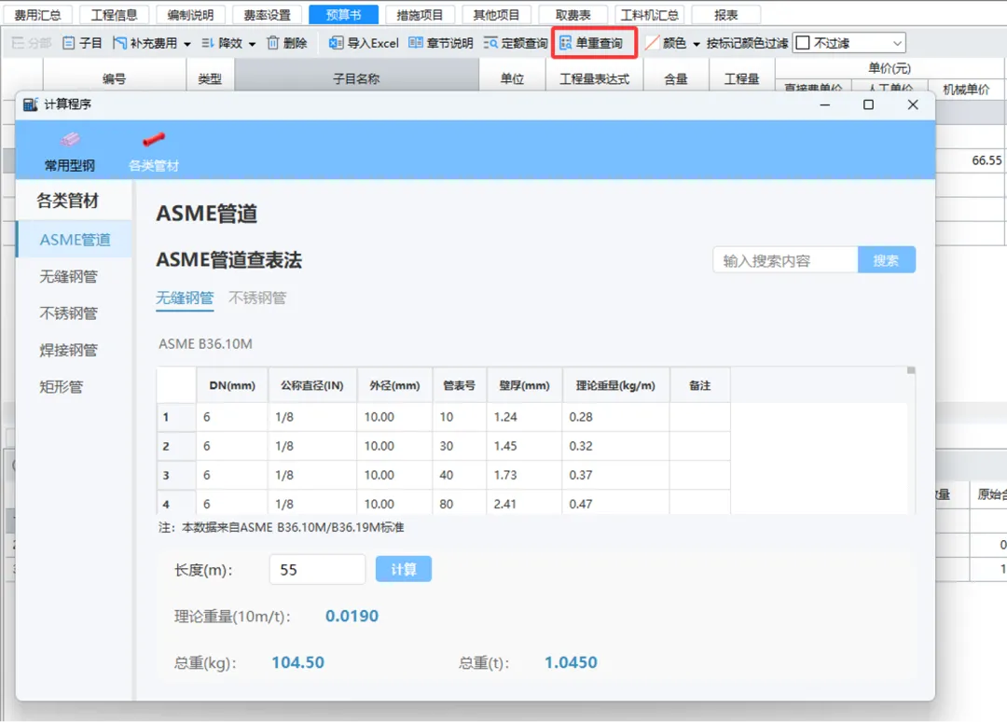The image size is (1007, 722).
Task: Click the 理论重量(kg/m) column header
Action: 615,385
